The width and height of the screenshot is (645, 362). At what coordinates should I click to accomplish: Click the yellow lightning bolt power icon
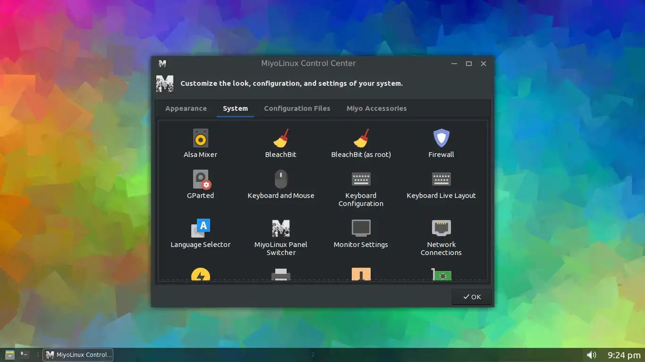[x=201, y=274]
